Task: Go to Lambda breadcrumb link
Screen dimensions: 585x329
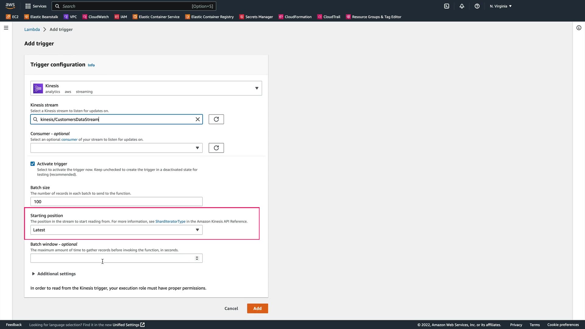Action: tap(32, 29)
